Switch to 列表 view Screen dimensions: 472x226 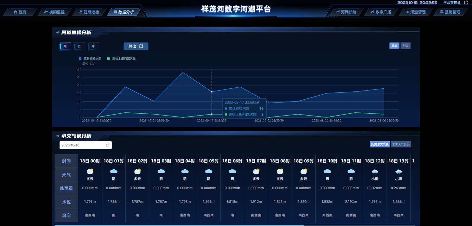click(406, 46)
